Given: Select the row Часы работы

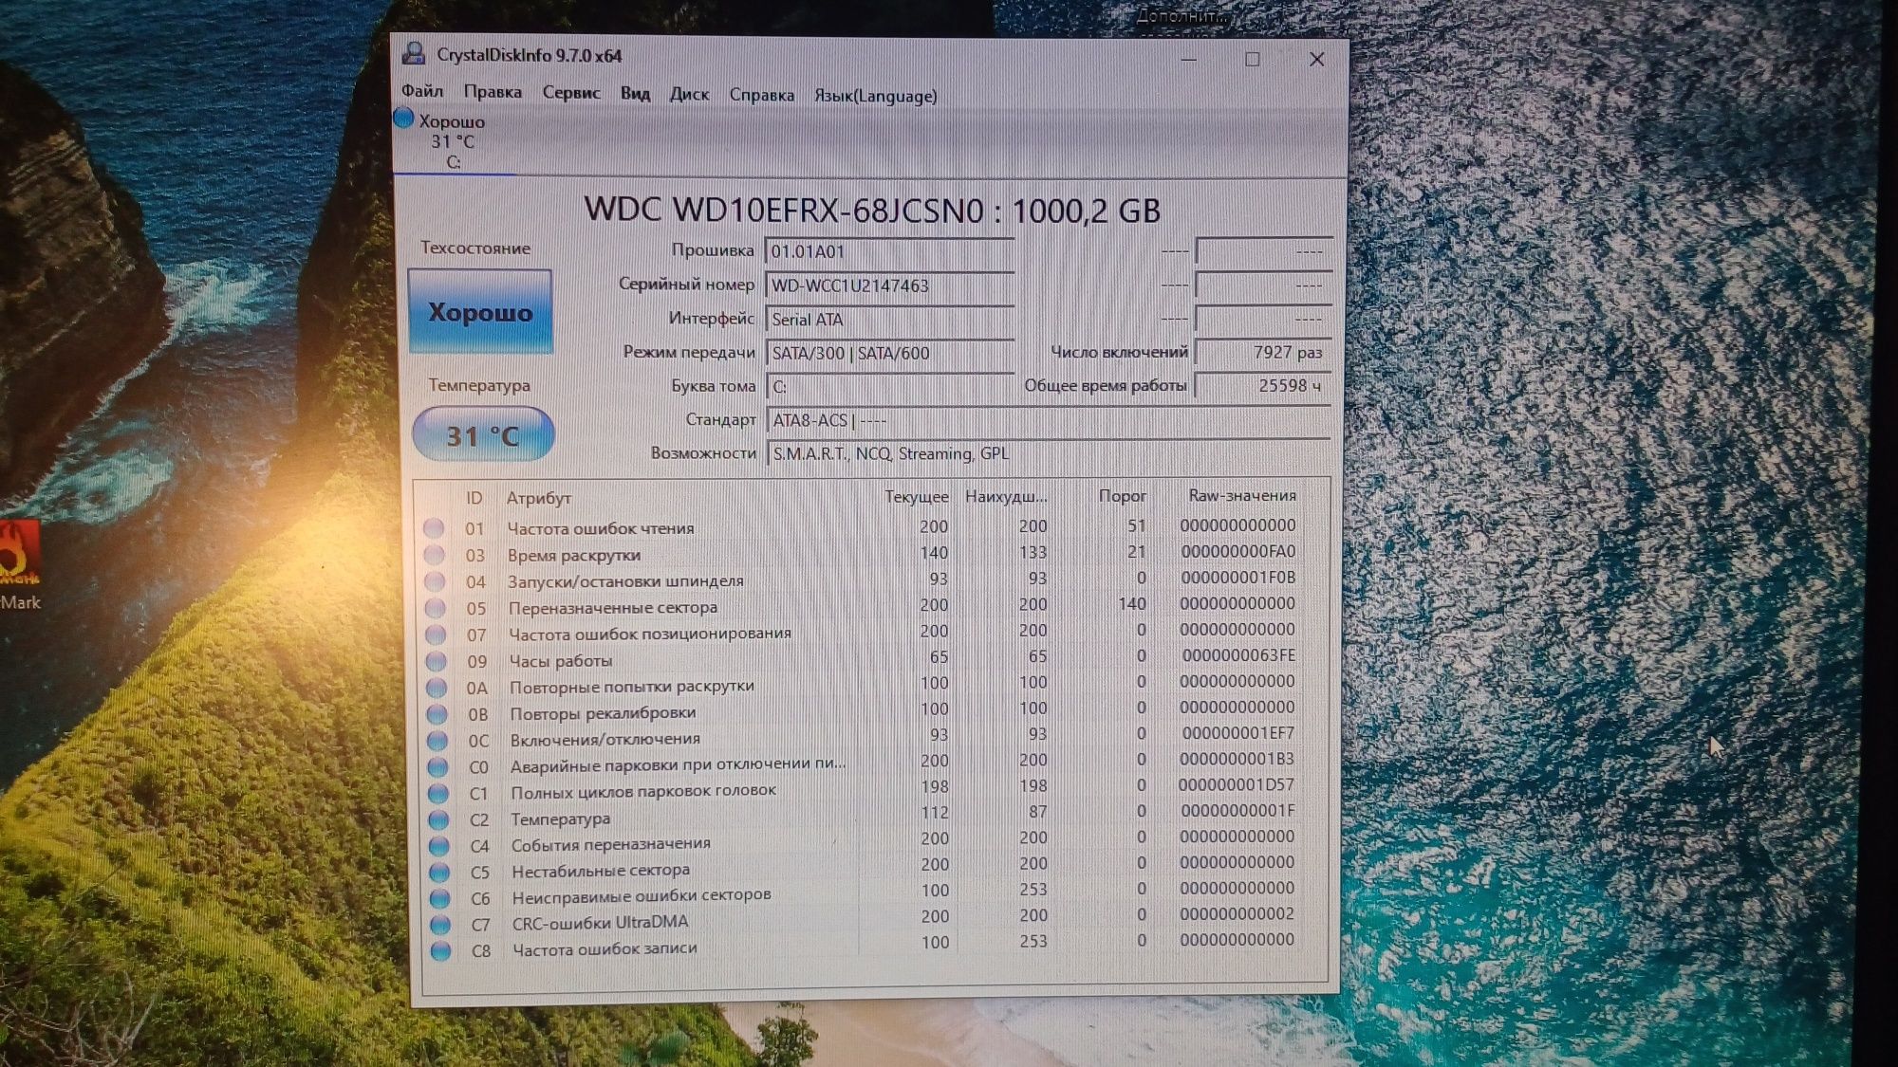Looking at the screenshot, I should (859, 658).
